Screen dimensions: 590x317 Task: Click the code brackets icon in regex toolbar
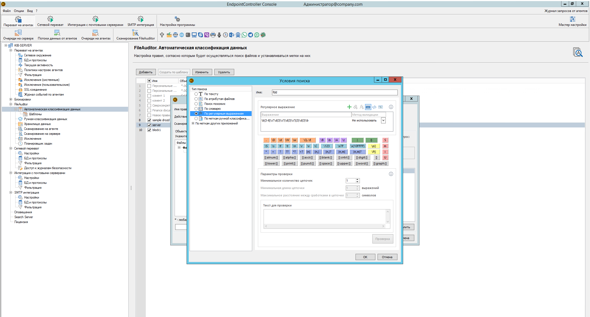tap(374, 107)
